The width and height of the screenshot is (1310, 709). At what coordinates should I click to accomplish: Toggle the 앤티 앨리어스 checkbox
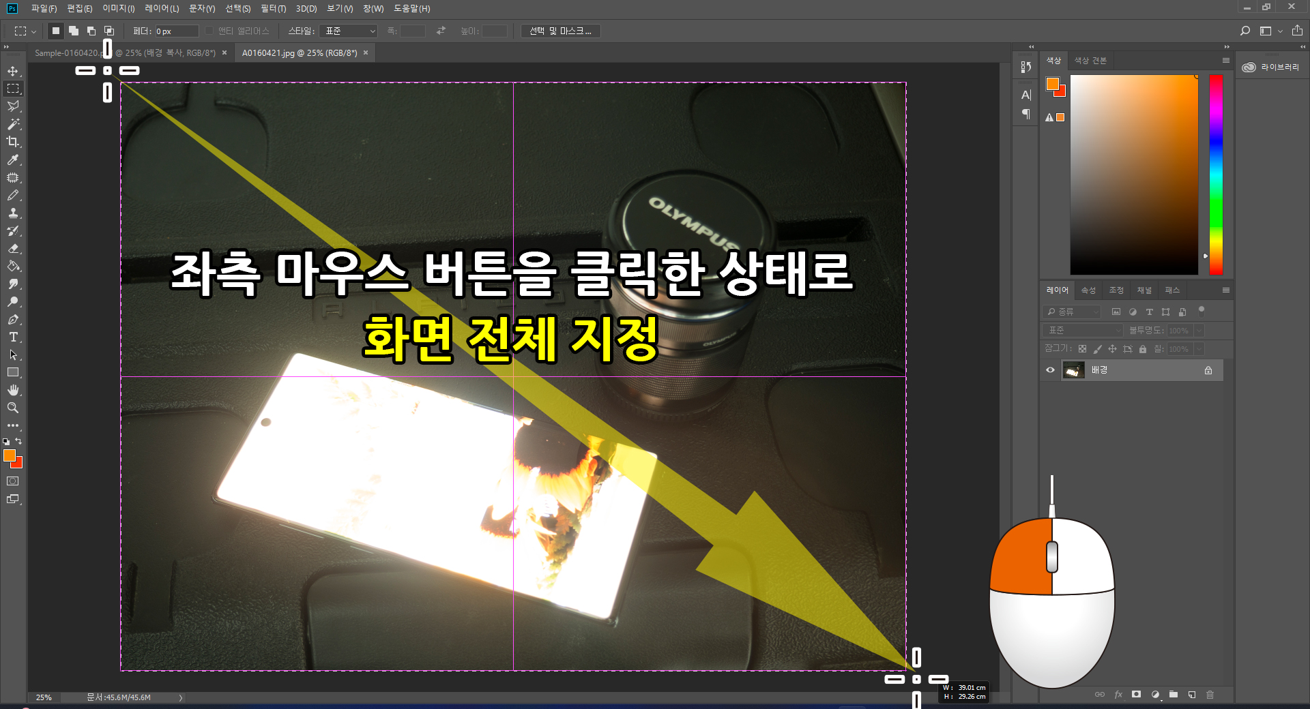coord(210,31)
